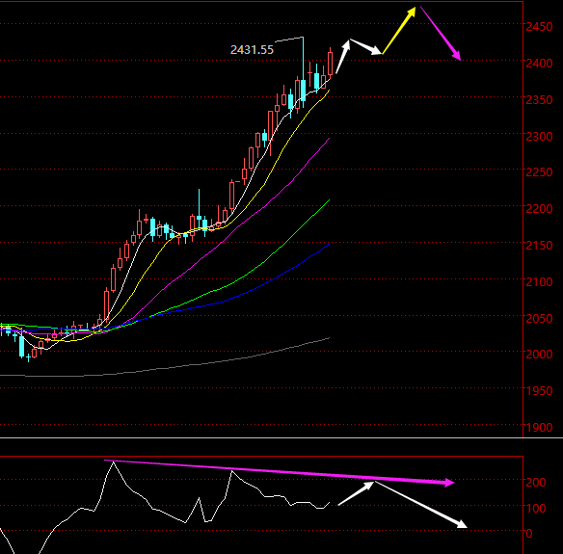Click the 1900 price axis label
Viewport: 563px width, 554px height.
click(x=539, y=428)
